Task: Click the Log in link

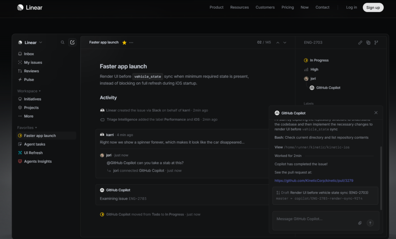Action: point(352,7)
